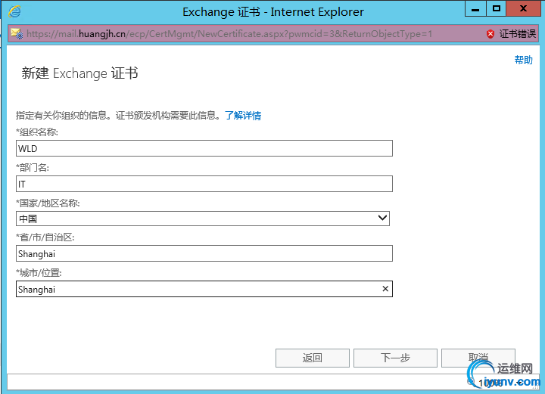Image resolution: width=545 pixels, height=394 pixels.
Task: Click the *城市/位置 label
Action: [39, 273]
